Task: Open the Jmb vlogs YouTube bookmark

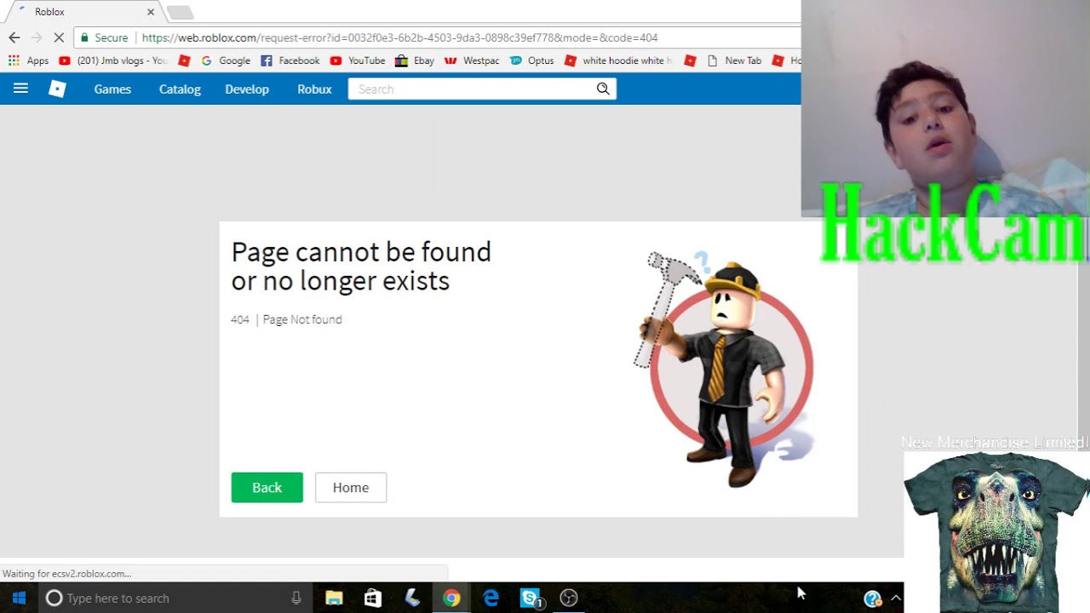Action: 113,60
